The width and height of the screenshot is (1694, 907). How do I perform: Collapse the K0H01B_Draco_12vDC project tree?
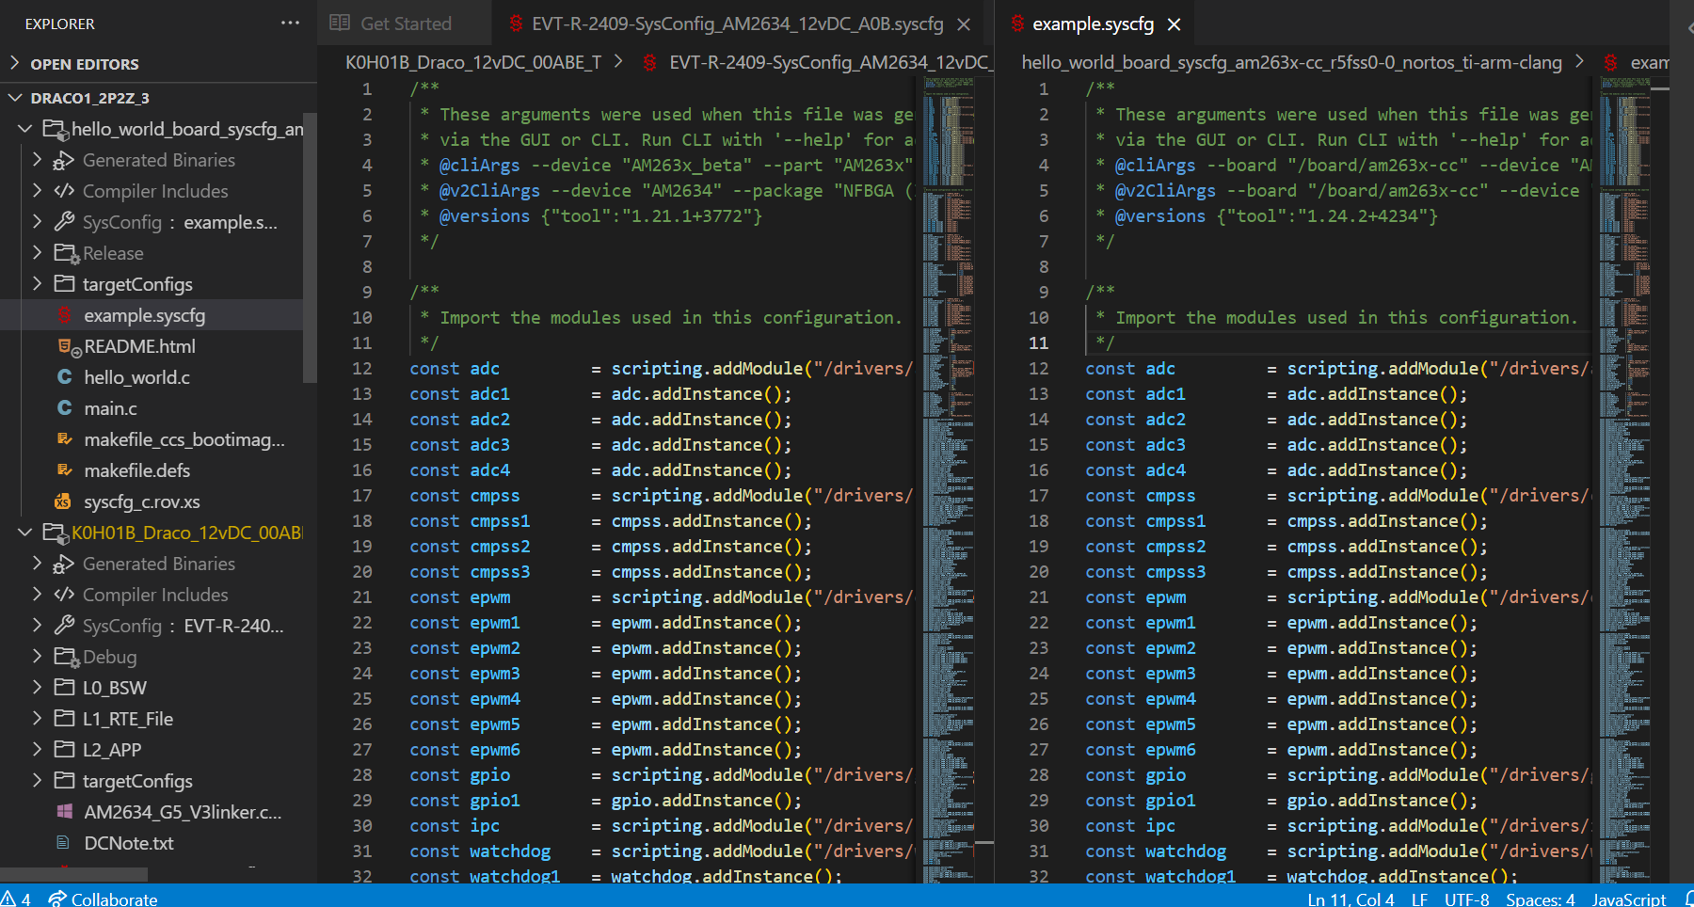[25, 533]
